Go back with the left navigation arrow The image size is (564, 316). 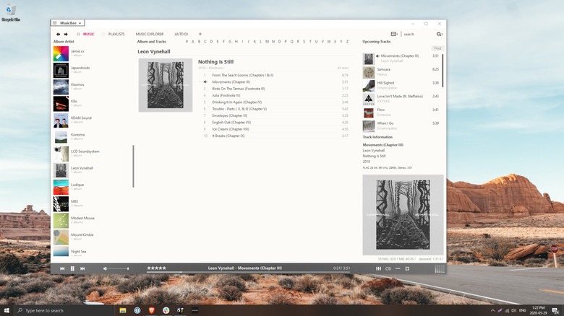(x=58, y=34)
